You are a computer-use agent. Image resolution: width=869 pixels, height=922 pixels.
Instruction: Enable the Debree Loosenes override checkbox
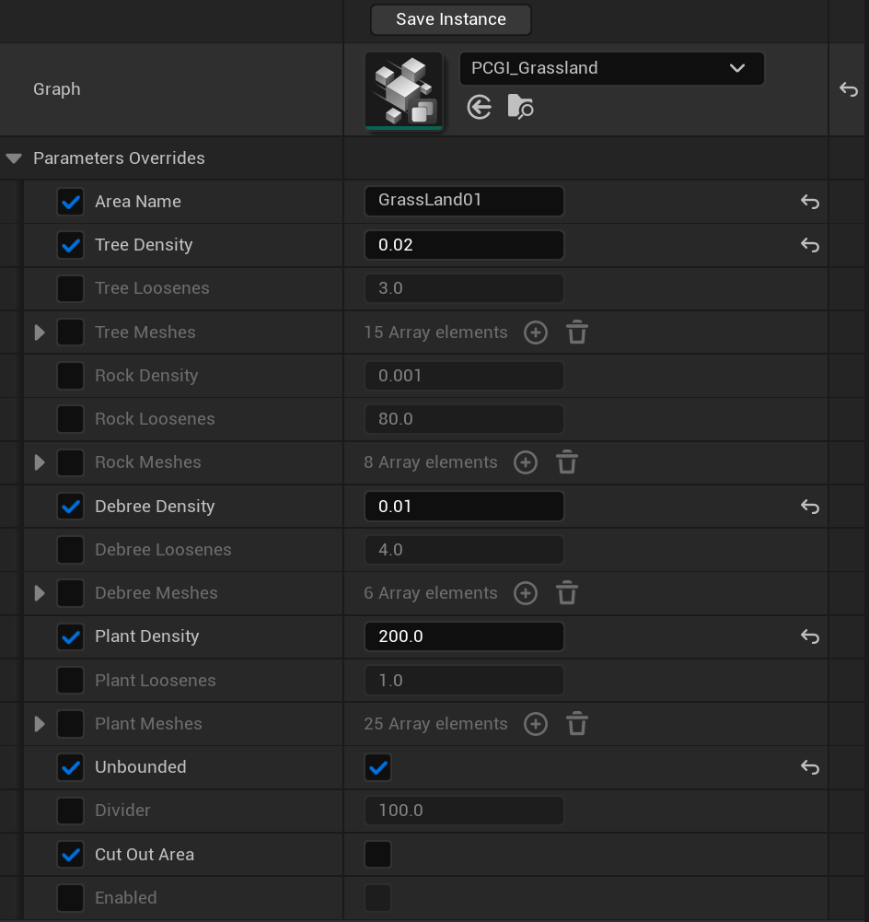(71, 550)
